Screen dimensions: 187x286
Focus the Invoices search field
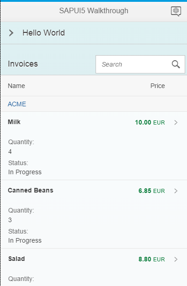click(140, 64)
